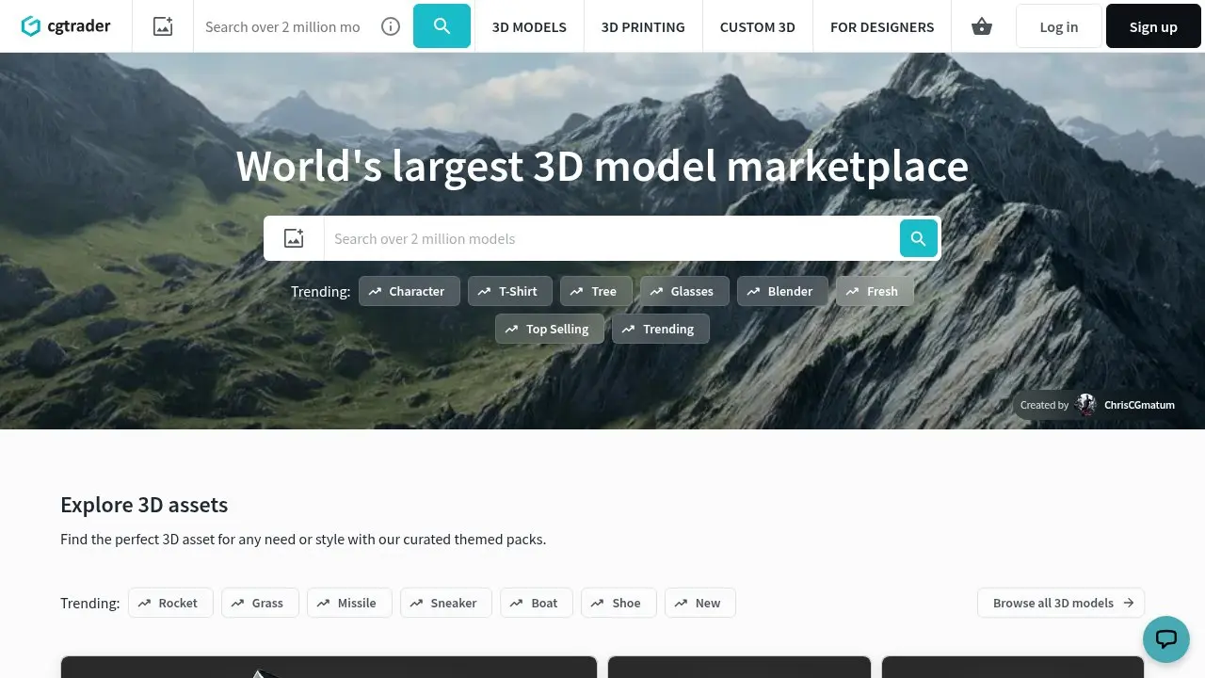1205x678 pixels.
Task: Select the Top Selling tag
Action: [550, 329]
